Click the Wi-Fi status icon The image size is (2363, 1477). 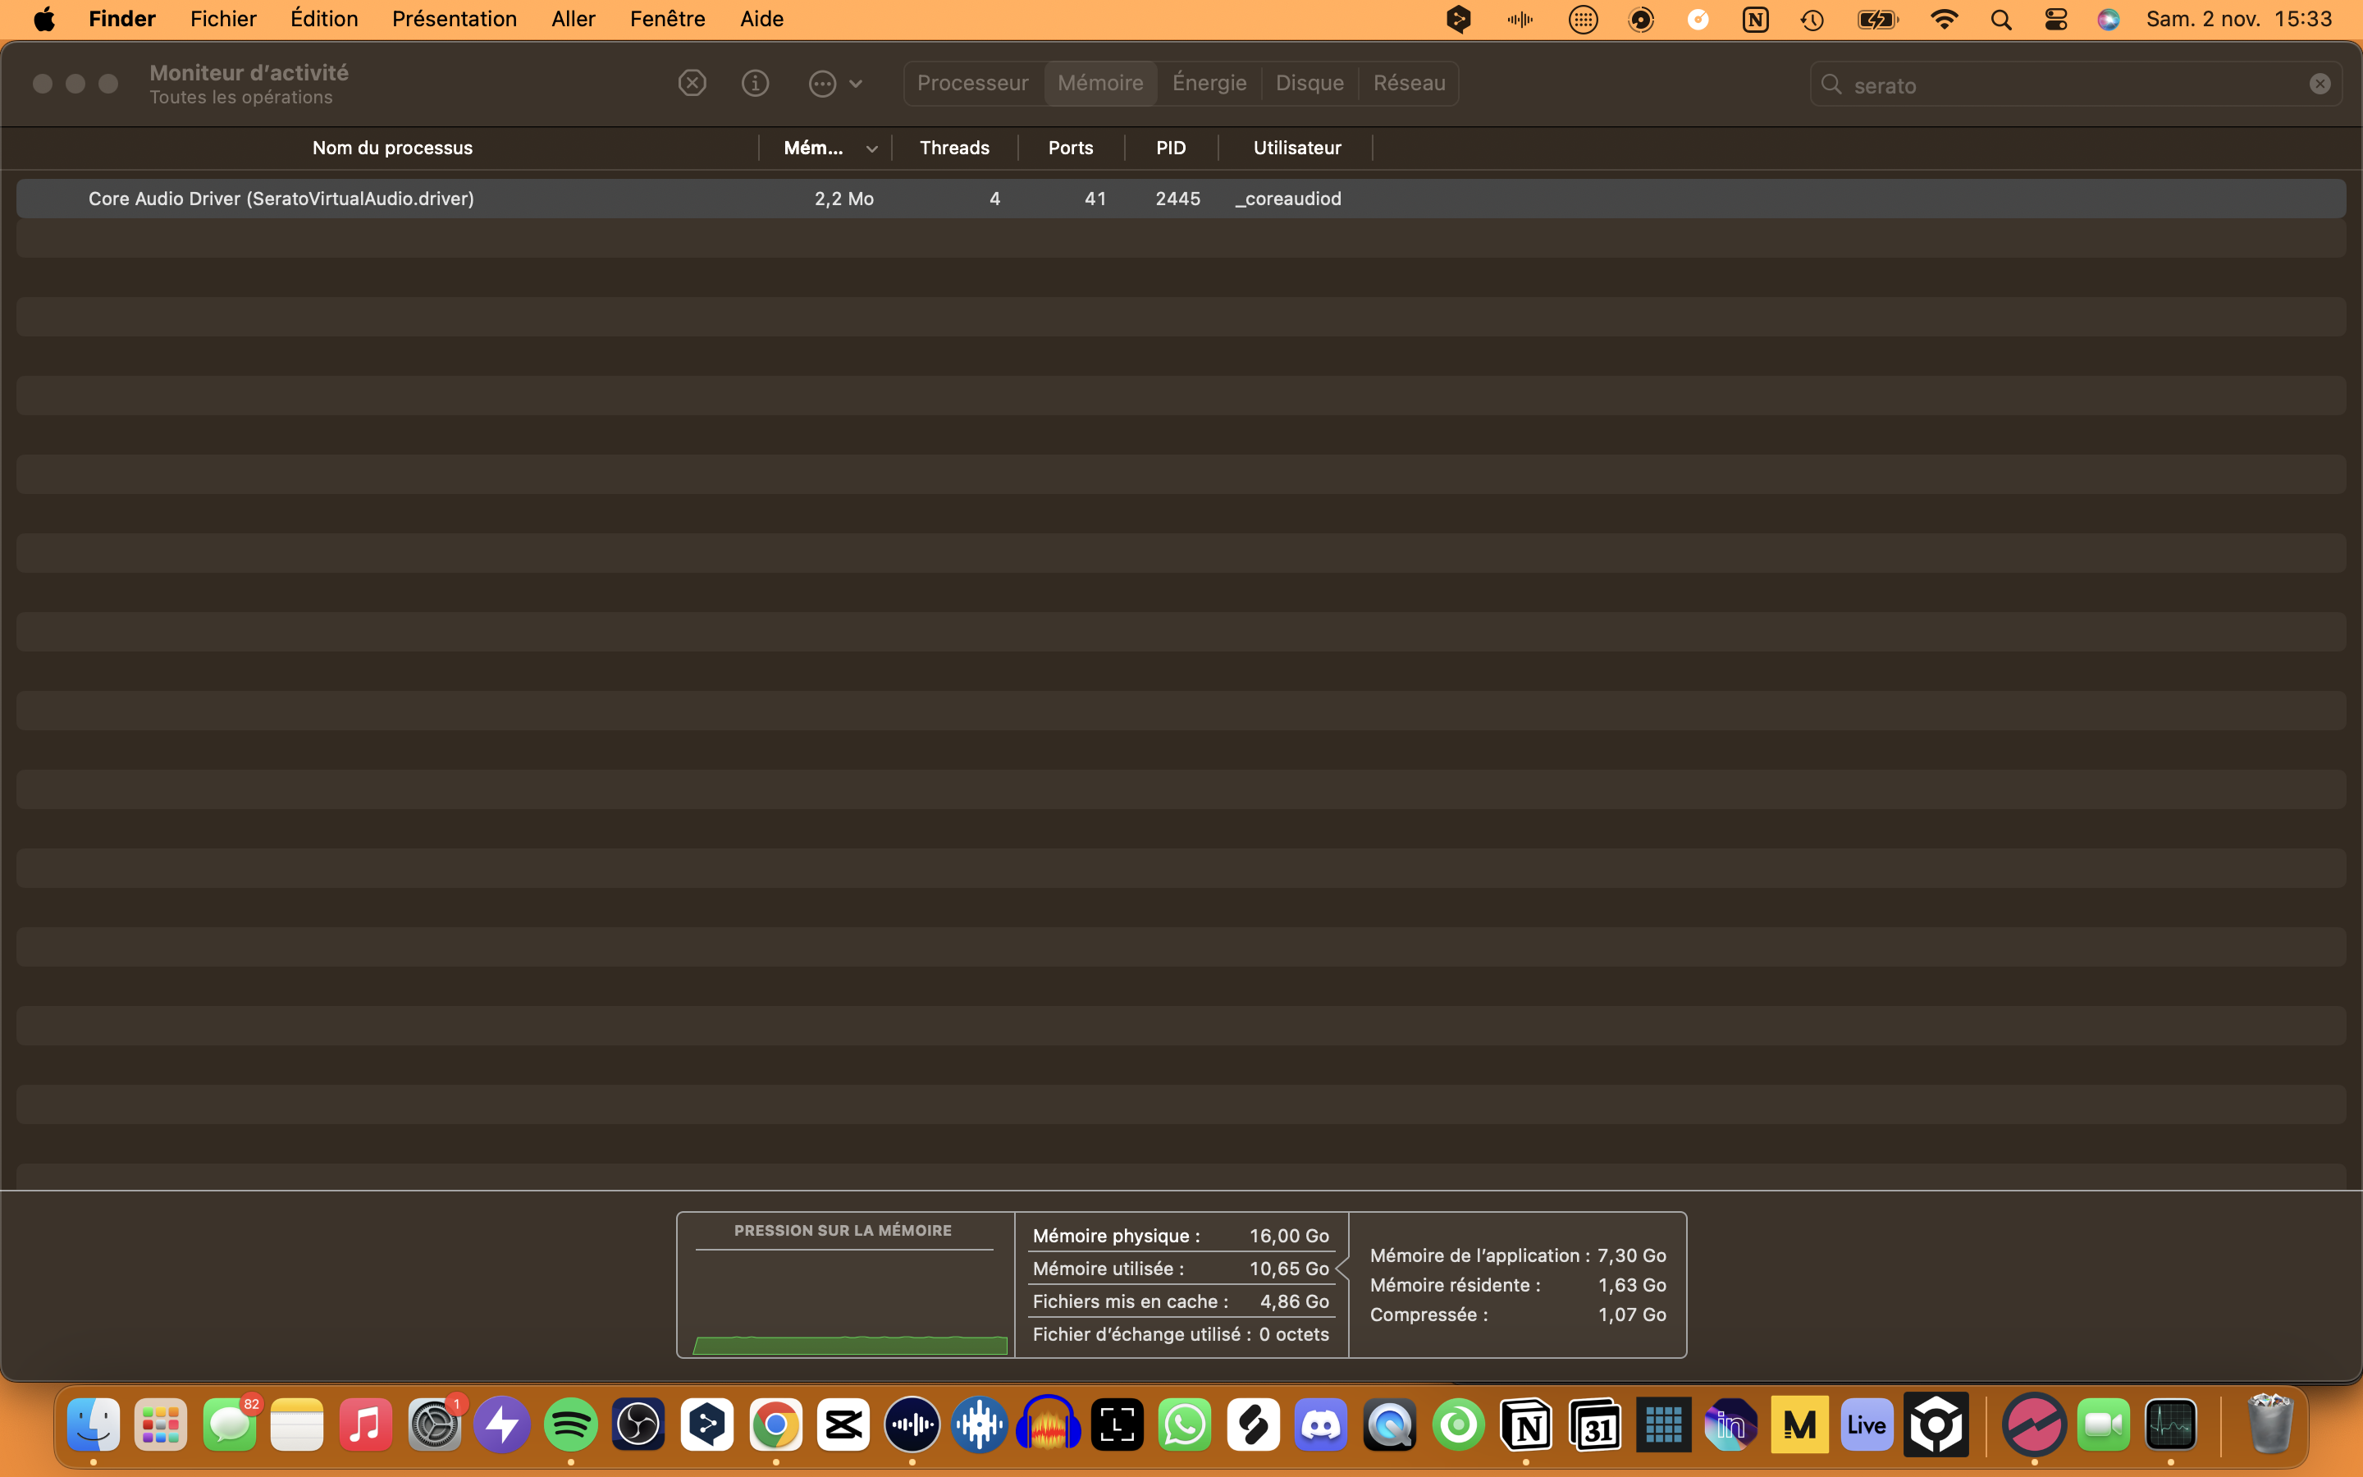(x=1944, y=19)
